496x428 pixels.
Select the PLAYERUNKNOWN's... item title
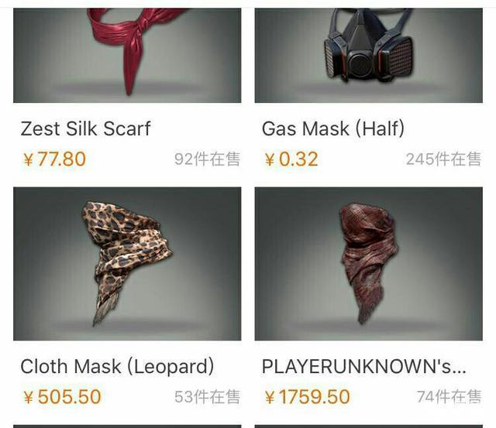(x=363, y=366)
